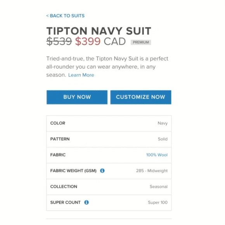Screen dimensions: 225x225
Task: Click the Fabric Weight (GSM) label
Action: (x=73, y=171)
